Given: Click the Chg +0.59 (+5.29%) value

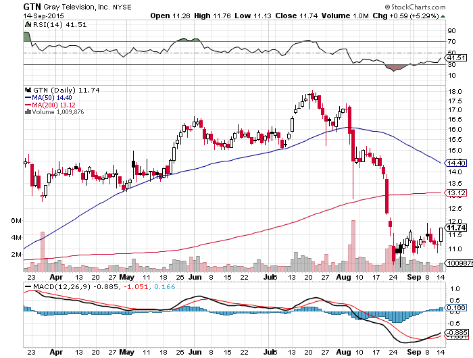Looking at the screenshot, I should click(x=405, y=16).
